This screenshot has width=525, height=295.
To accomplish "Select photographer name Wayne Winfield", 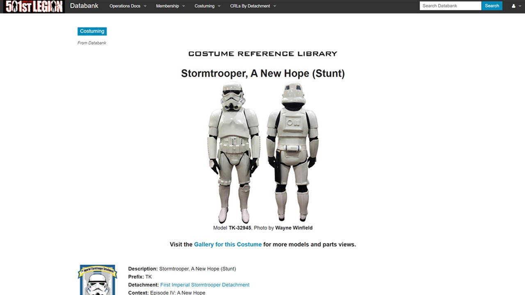I will pyautogui.click(x=294, y=228).
